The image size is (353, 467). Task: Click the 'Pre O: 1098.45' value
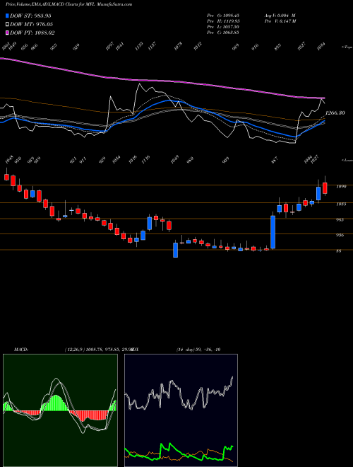[x=223, y=15]
